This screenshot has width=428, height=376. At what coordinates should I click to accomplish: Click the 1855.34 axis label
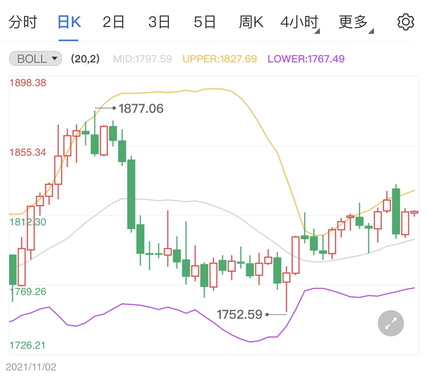point(28,152)
